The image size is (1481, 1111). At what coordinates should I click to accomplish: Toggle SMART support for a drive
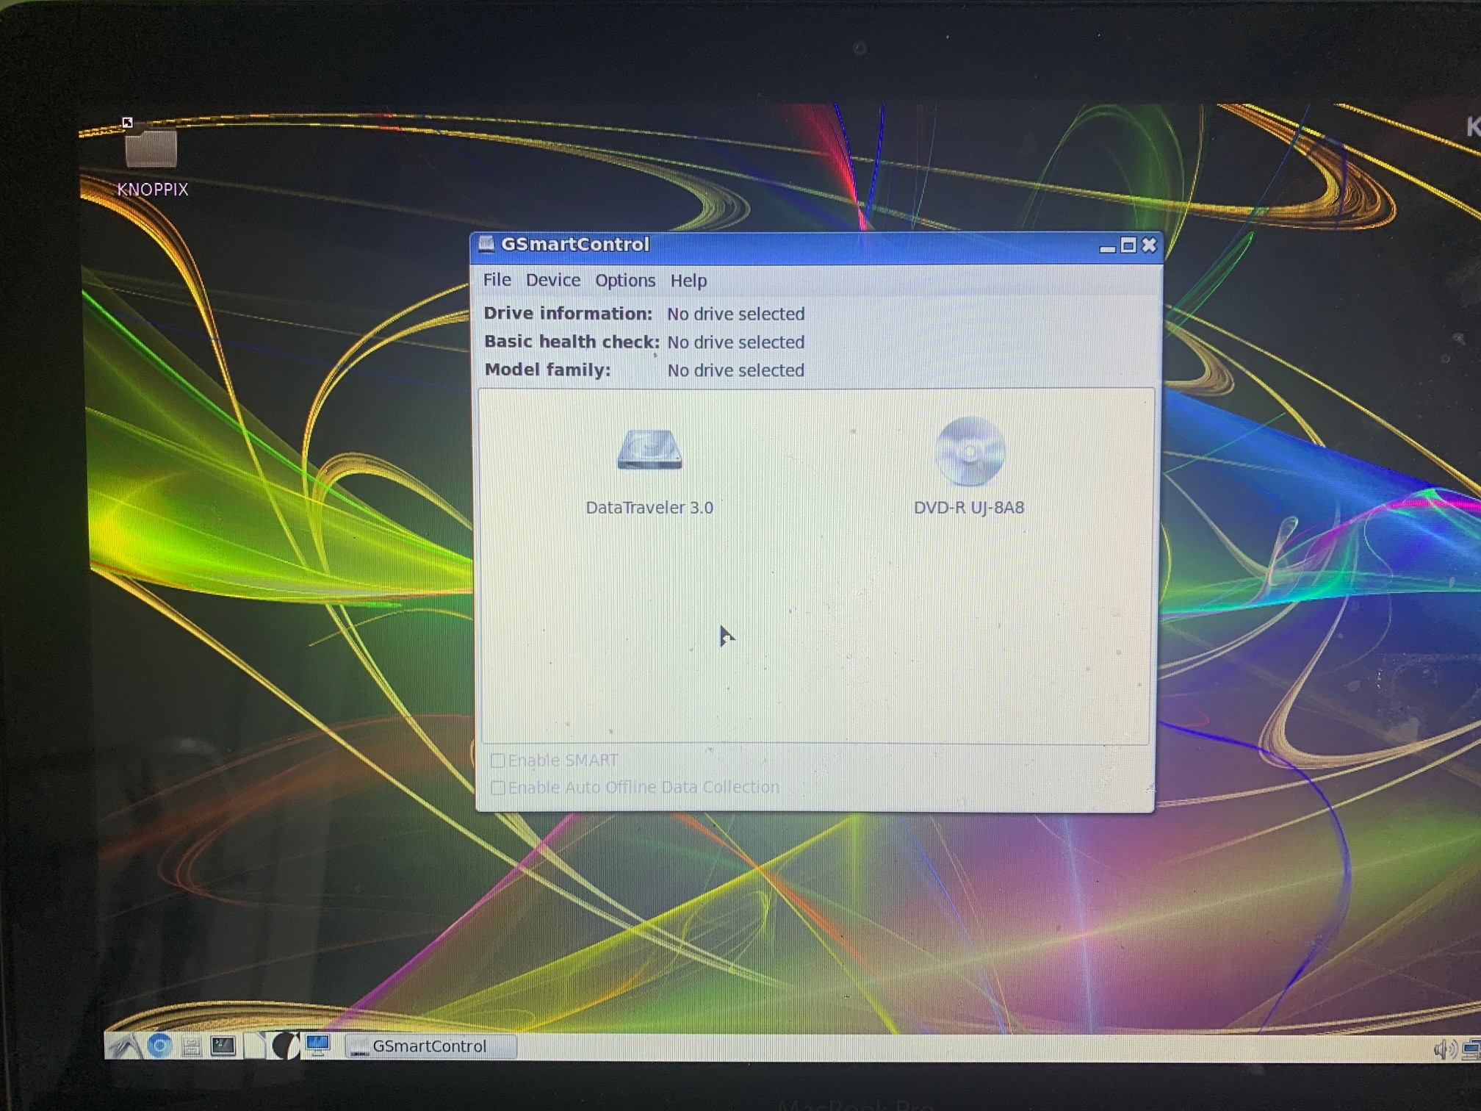click(x=499, y=761)
